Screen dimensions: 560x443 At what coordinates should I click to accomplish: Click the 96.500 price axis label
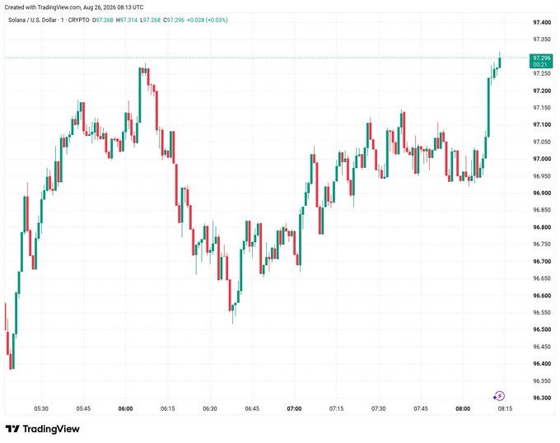point(542,329)
